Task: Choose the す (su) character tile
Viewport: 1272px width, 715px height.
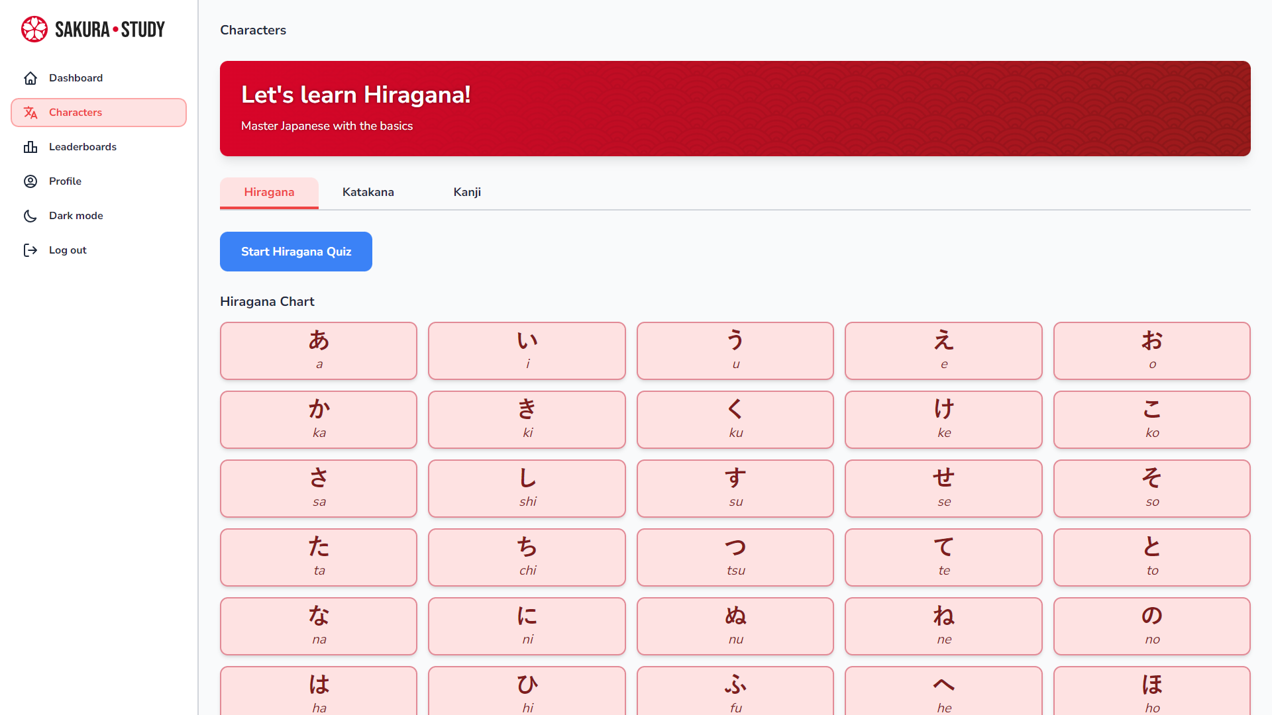Action: coord(735,489)
